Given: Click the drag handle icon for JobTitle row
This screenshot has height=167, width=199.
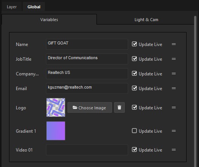Looking at the screenshot, I should pos(174,59).
